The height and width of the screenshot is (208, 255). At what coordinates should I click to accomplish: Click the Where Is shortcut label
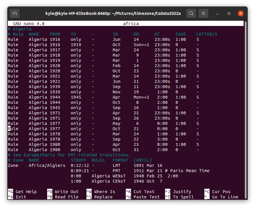point(105,192)
